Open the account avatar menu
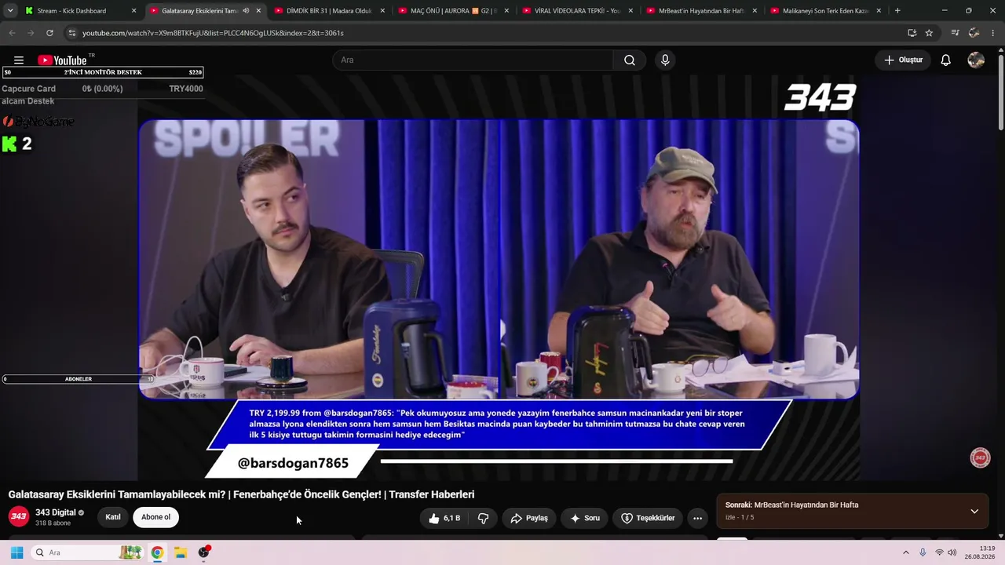Screen dimensions: 1005x565 [x=976, y=60]
